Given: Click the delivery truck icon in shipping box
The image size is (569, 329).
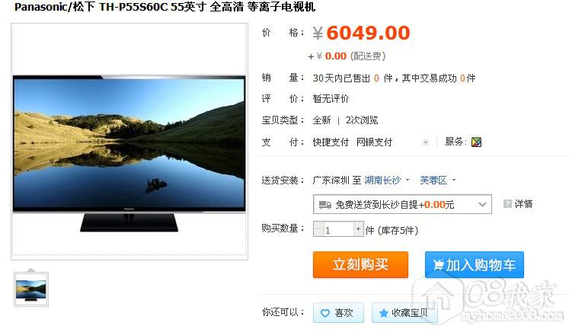Looking at the screenshot, I should click(324, 205).
